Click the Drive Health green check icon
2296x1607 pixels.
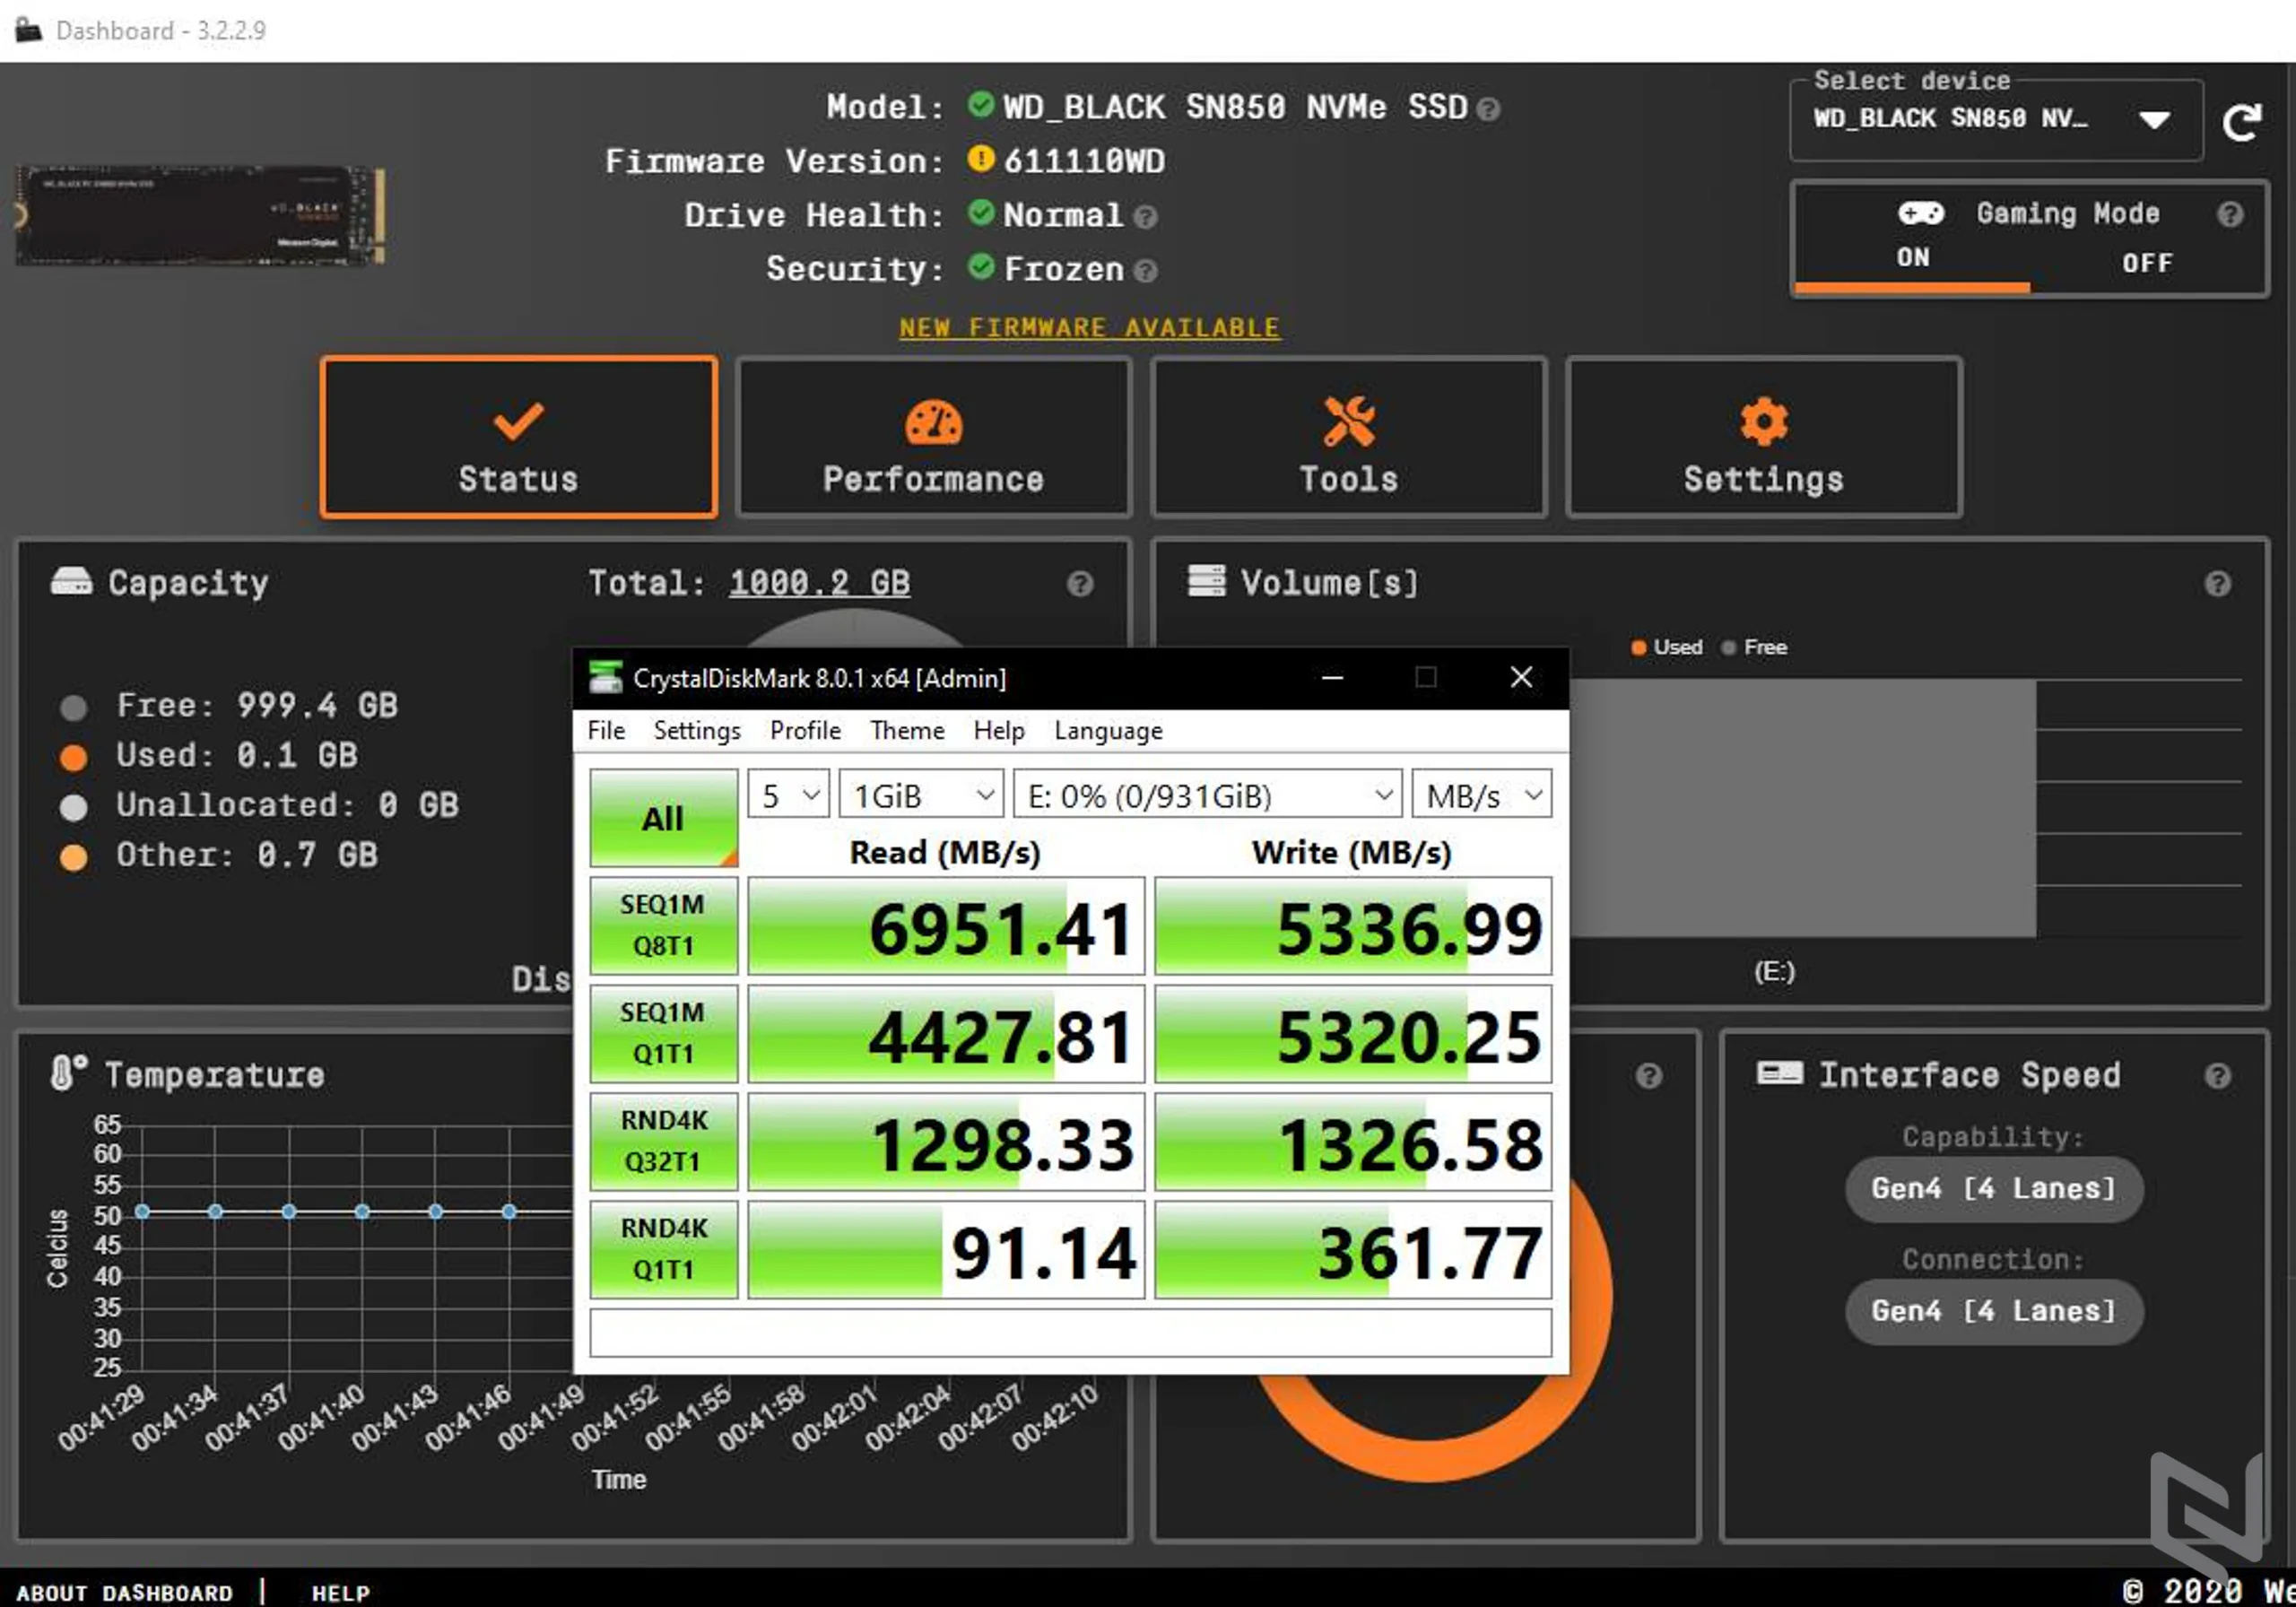pyautogui.click(x=980, y=212)
